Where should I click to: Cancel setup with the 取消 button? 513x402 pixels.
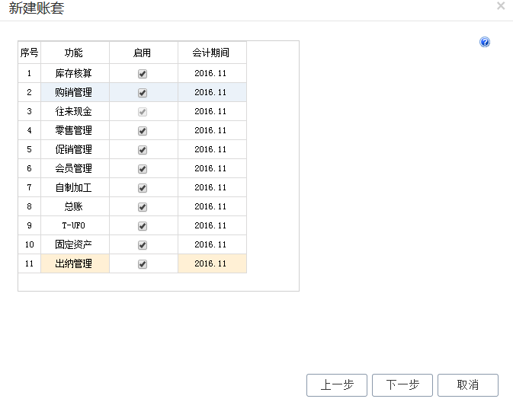[467, 385]
